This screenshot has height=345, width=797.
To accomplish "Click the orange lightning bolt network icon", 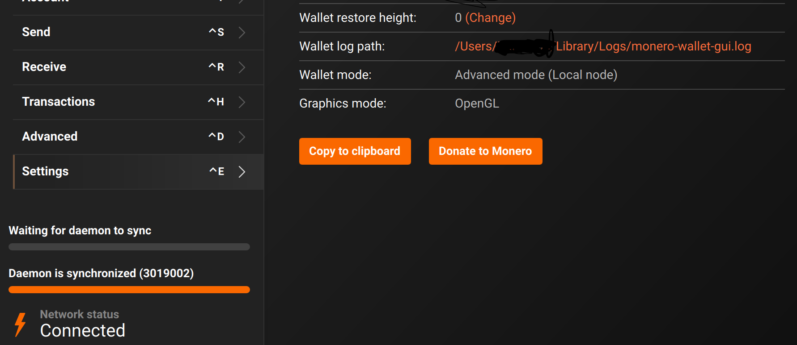I will click(20, 324).
